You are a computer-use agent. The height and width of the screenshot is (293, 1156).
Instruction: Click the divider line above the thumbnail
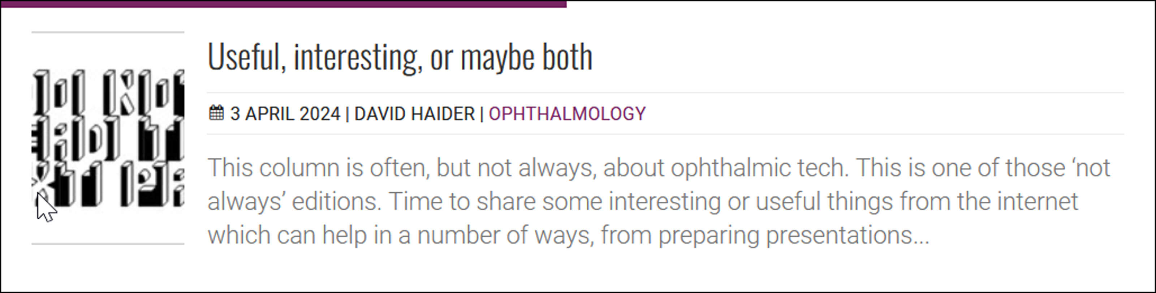(x=108, y=32)
